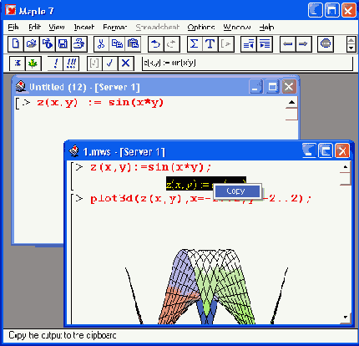Print using the printer toolbar icon
This screenshot has width=359, height=346.
coord(79,44)
